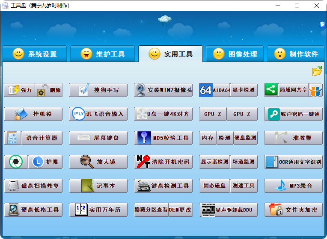Viewport: 327px width, 239px height.
Task: Click the orange and blue people icon
Action: coord(316,90)
